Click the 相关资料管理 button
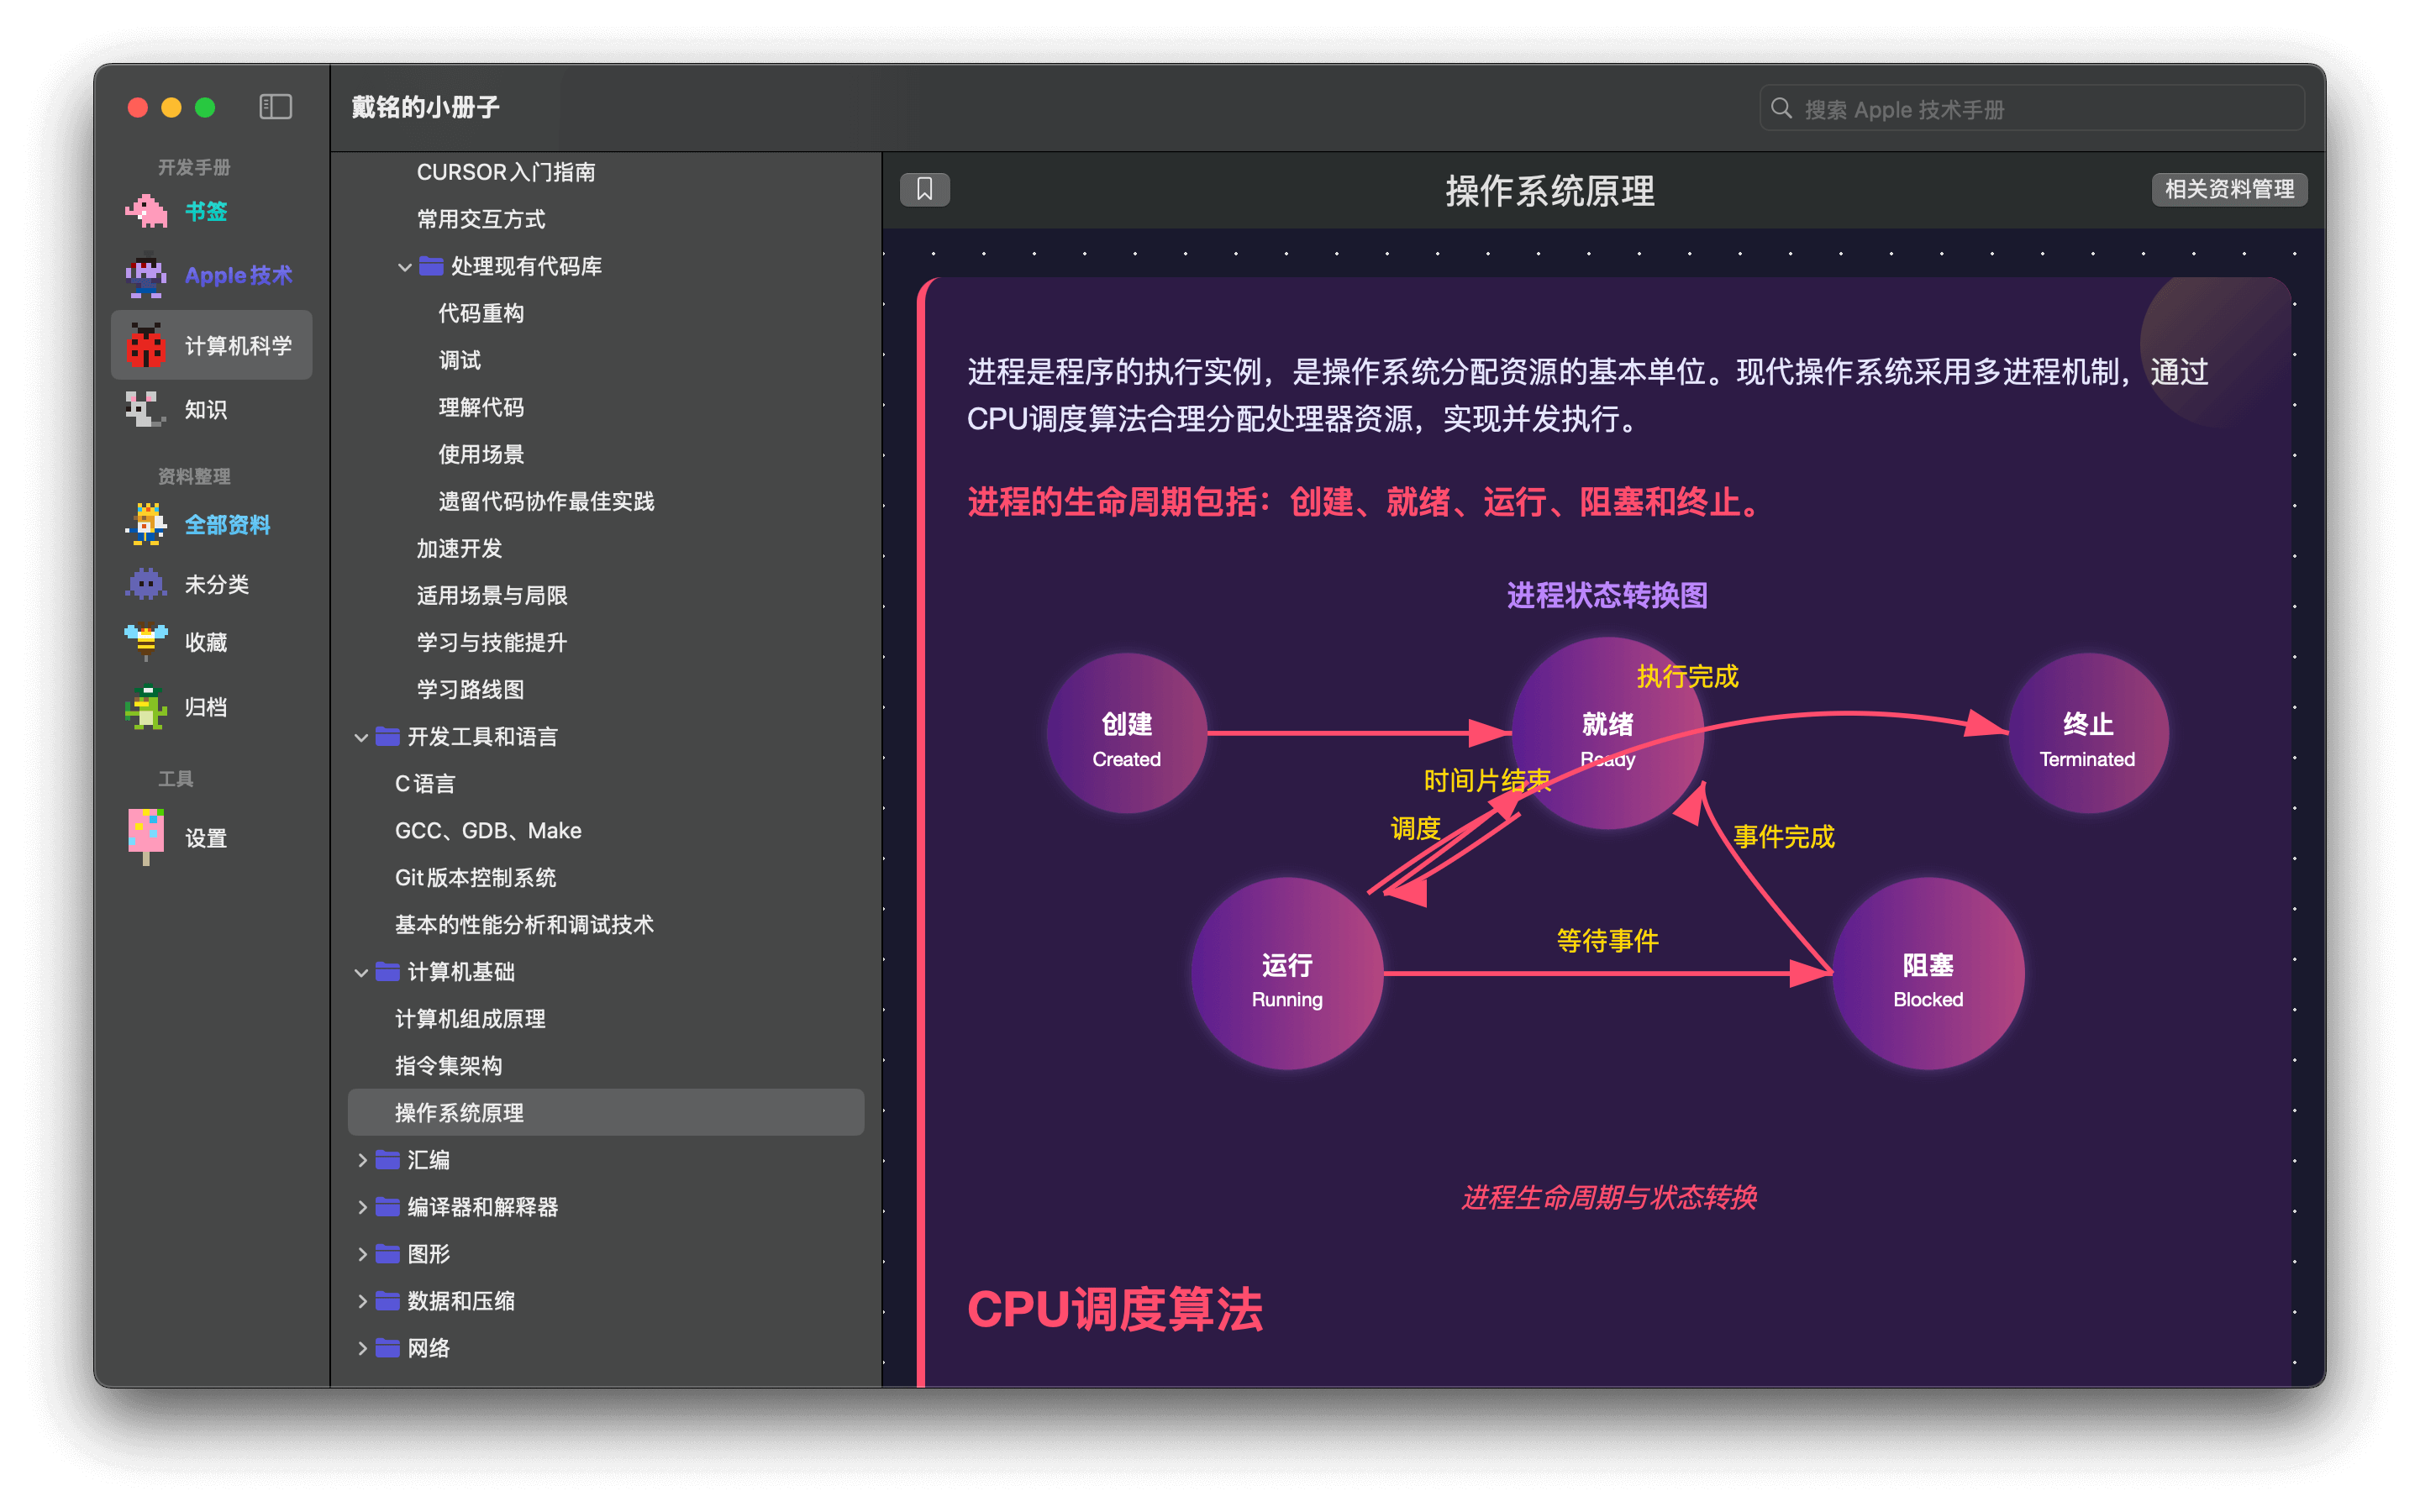The height and width of the screenshot is (1512, 2420). (x=2229, y=189)
